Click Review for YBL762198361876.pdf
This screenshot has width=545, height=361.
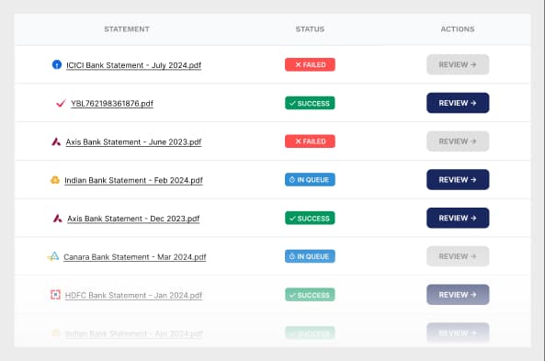(x=458, y=103)
